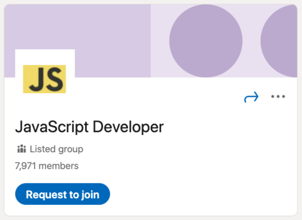Open the JavaScript Developer group title
Viewport: 302px width, 220px height.
[x=89, y=127]
